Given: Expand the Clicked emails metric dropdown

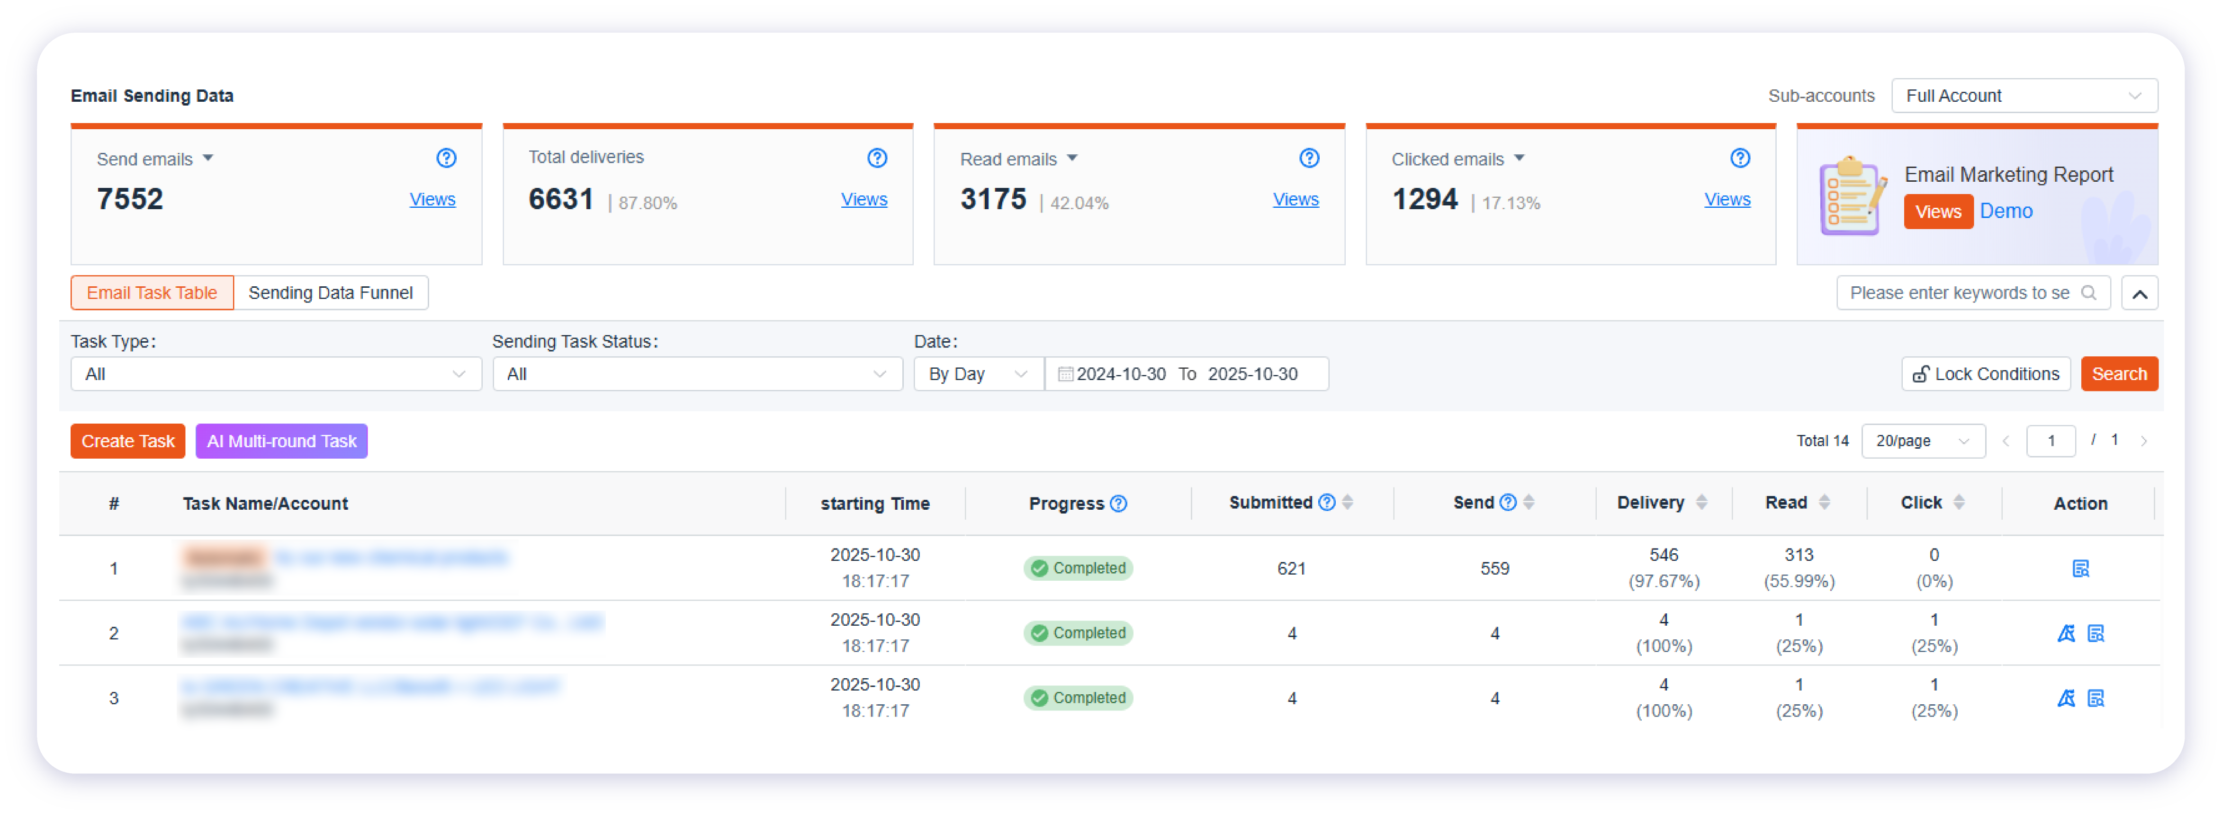Looking at the screenshot, I should click(1519, 159).
